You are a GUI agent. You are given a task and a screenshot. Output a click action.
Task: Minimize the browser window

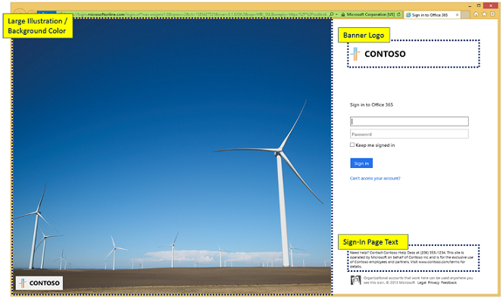pos(470,6)
